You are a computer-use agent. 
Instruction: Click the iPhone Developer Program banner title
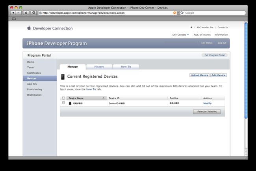57,44
